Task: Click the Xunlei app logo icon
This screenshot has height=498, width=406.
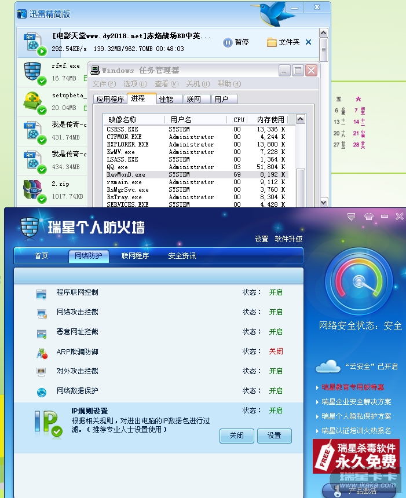Action: pos(21,14)
